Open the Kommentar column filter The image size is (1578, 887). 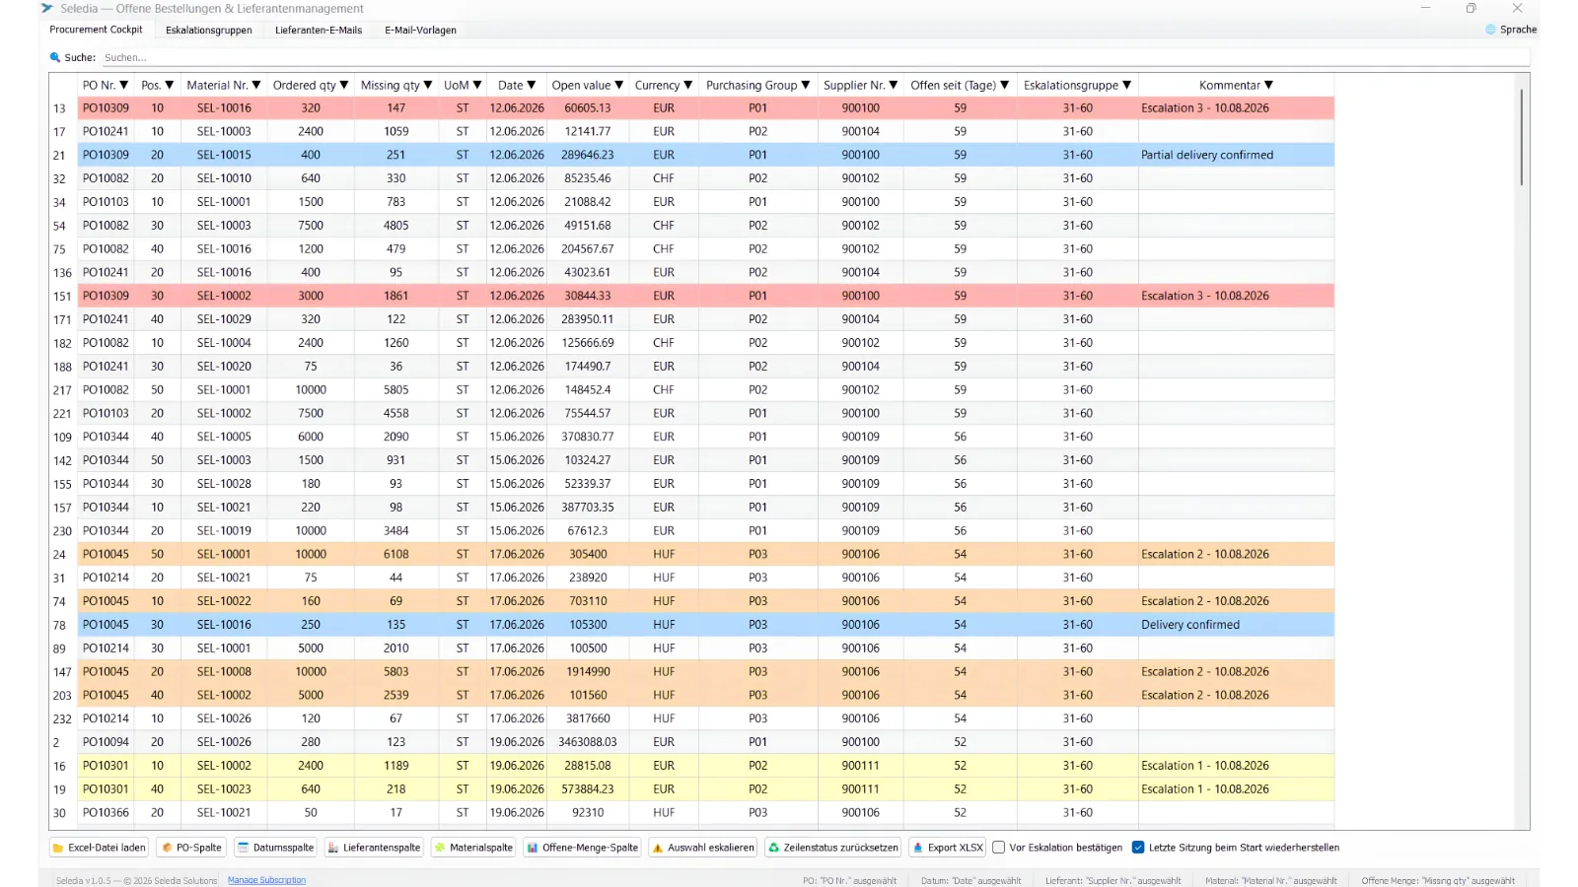pyautogui.click(x=1269, y=86)
